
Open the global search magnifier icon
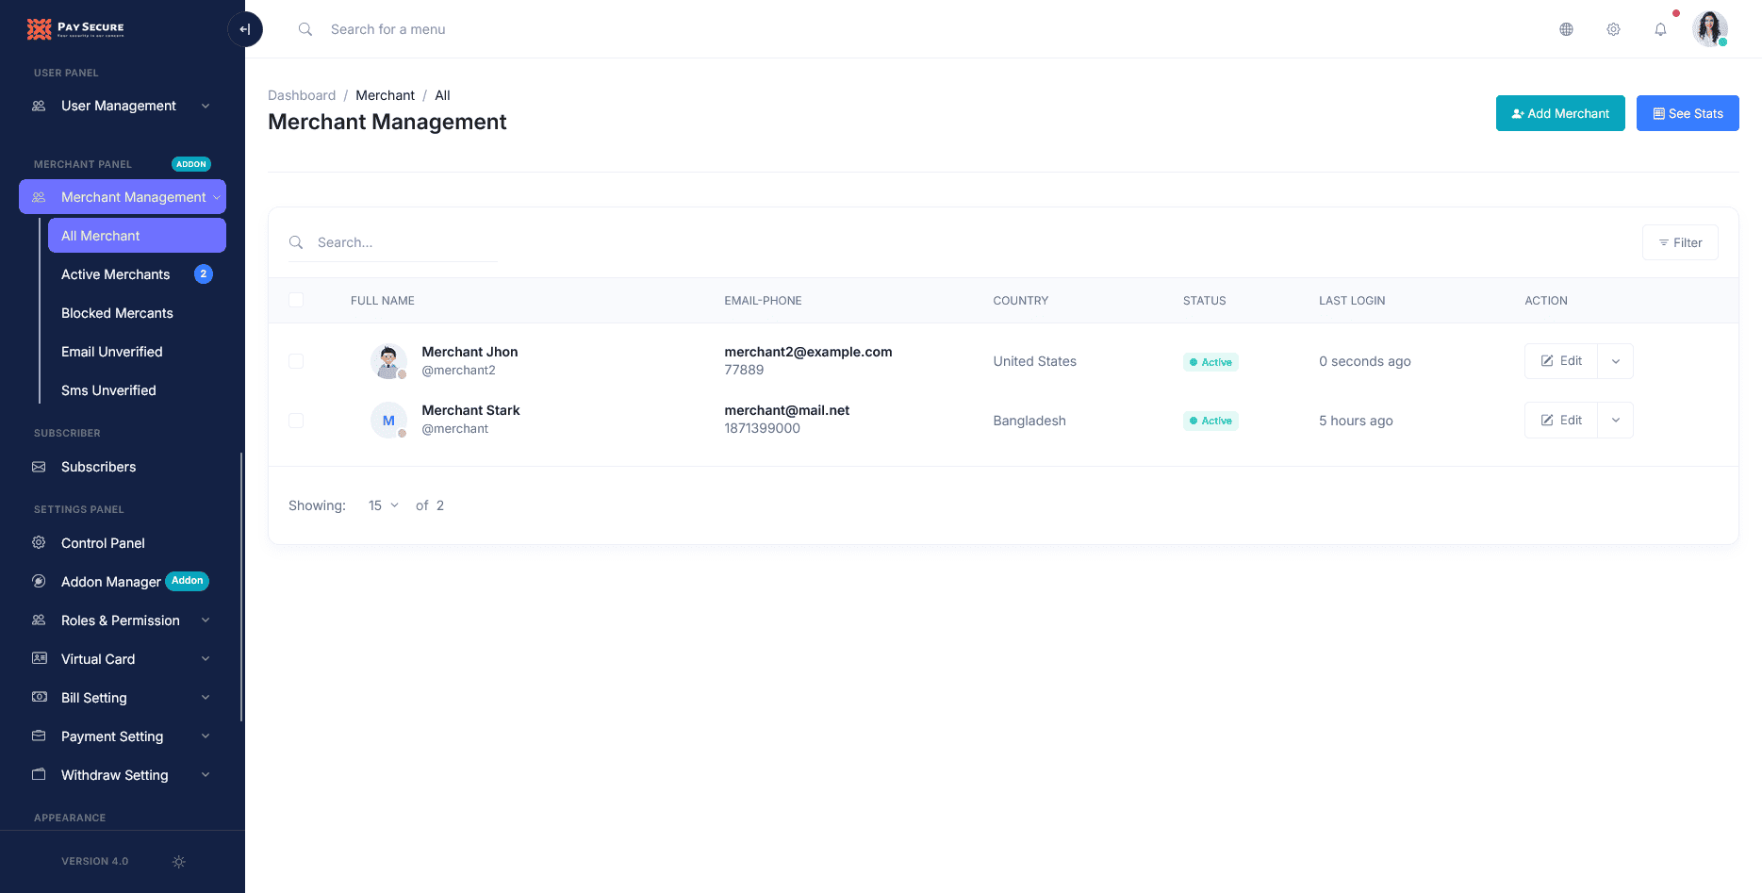[305, 29]
